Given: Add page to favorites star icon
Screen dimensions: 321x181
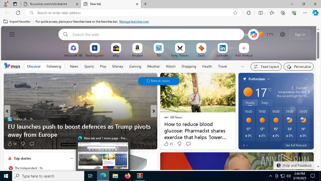Looking at the screenshot, I should tap(235, 13).
